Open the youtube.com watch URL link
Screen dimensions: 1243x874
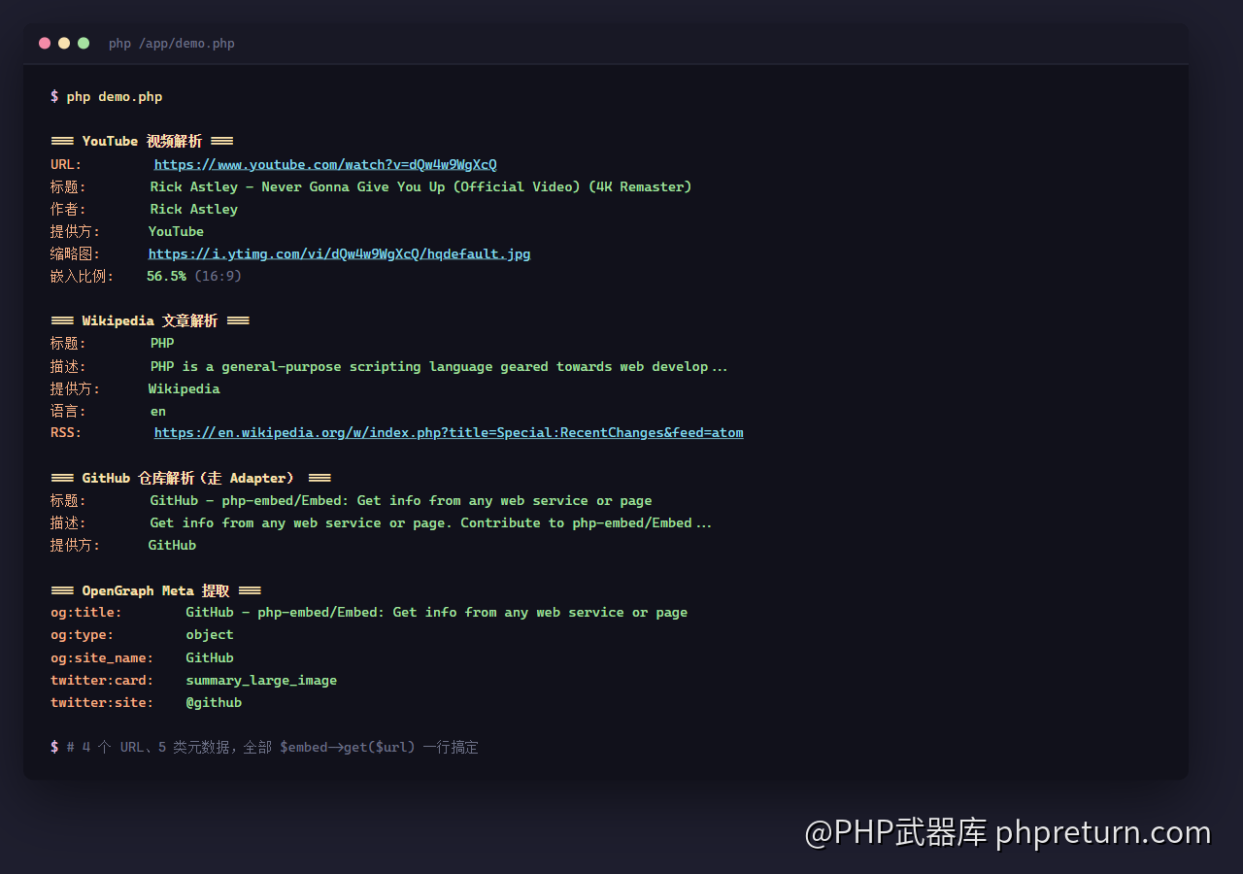tap(325, 165)
